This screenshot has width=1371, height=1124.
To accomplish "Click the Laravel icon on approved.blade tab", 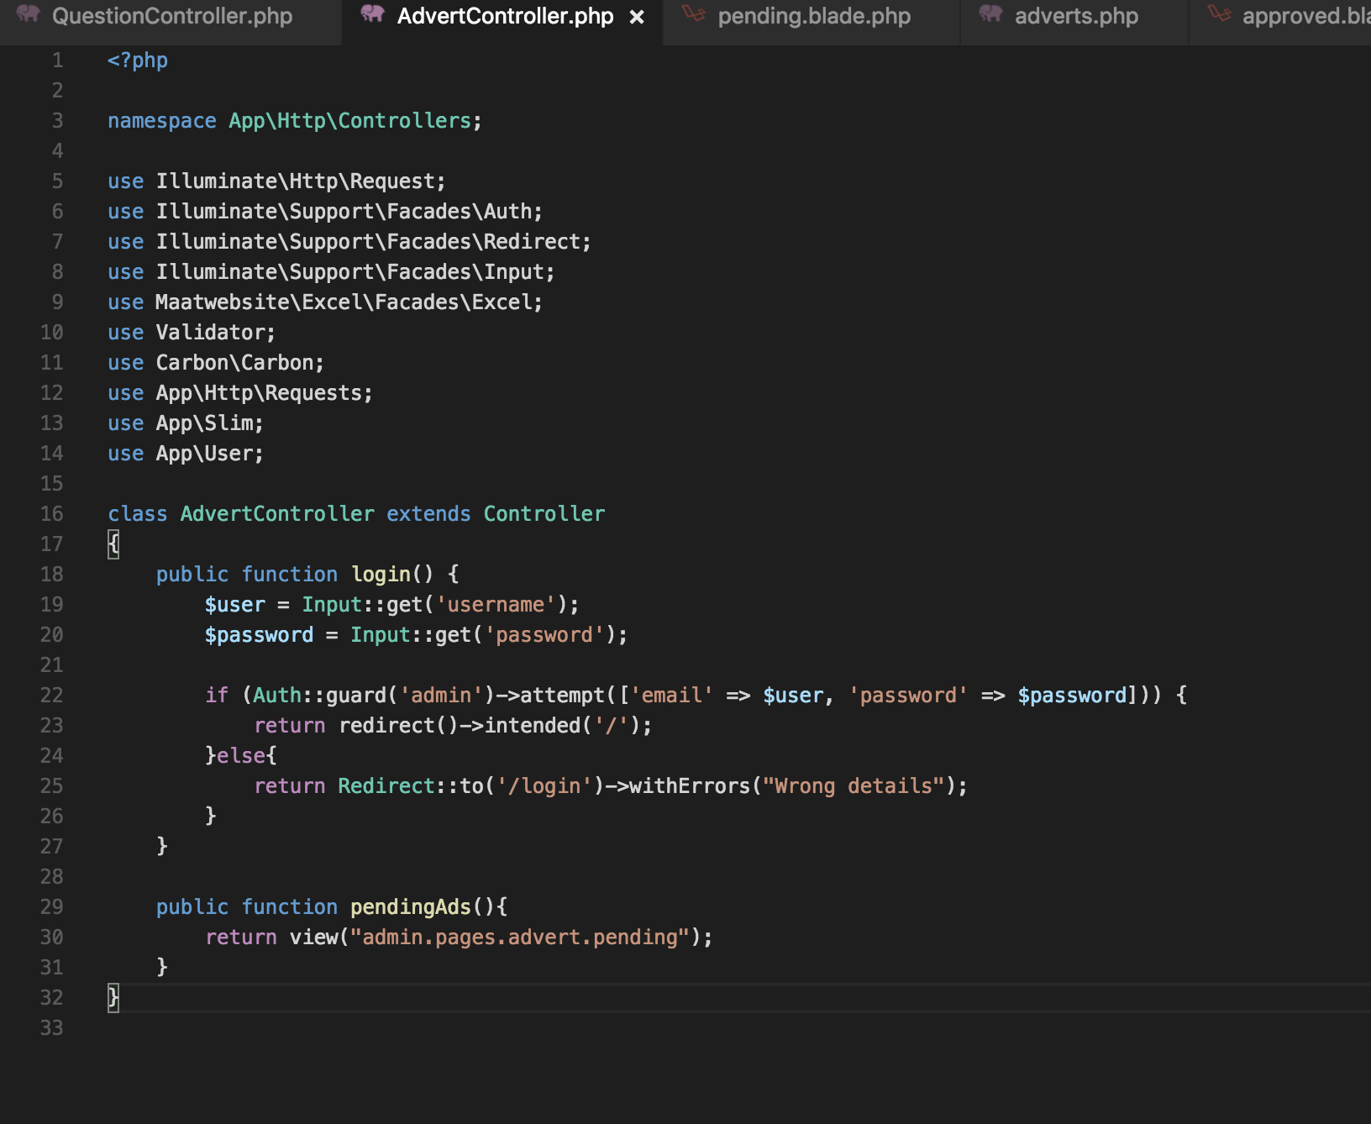I will point(1219,14).
